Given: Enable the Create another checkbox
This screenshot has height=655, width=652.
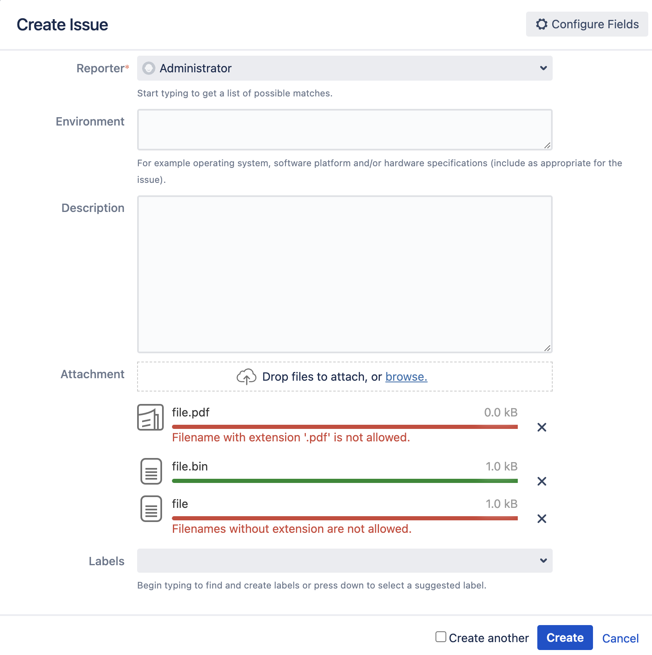Looking at the screenshot, I should 440,637.
